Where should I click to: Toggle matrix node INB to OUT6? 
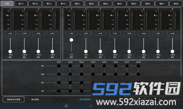116,74
